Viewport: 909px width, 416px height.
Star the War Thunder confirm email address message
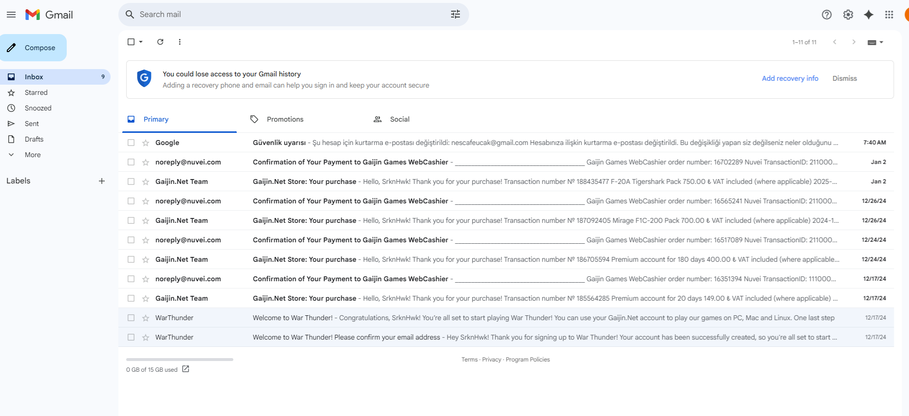146,337
